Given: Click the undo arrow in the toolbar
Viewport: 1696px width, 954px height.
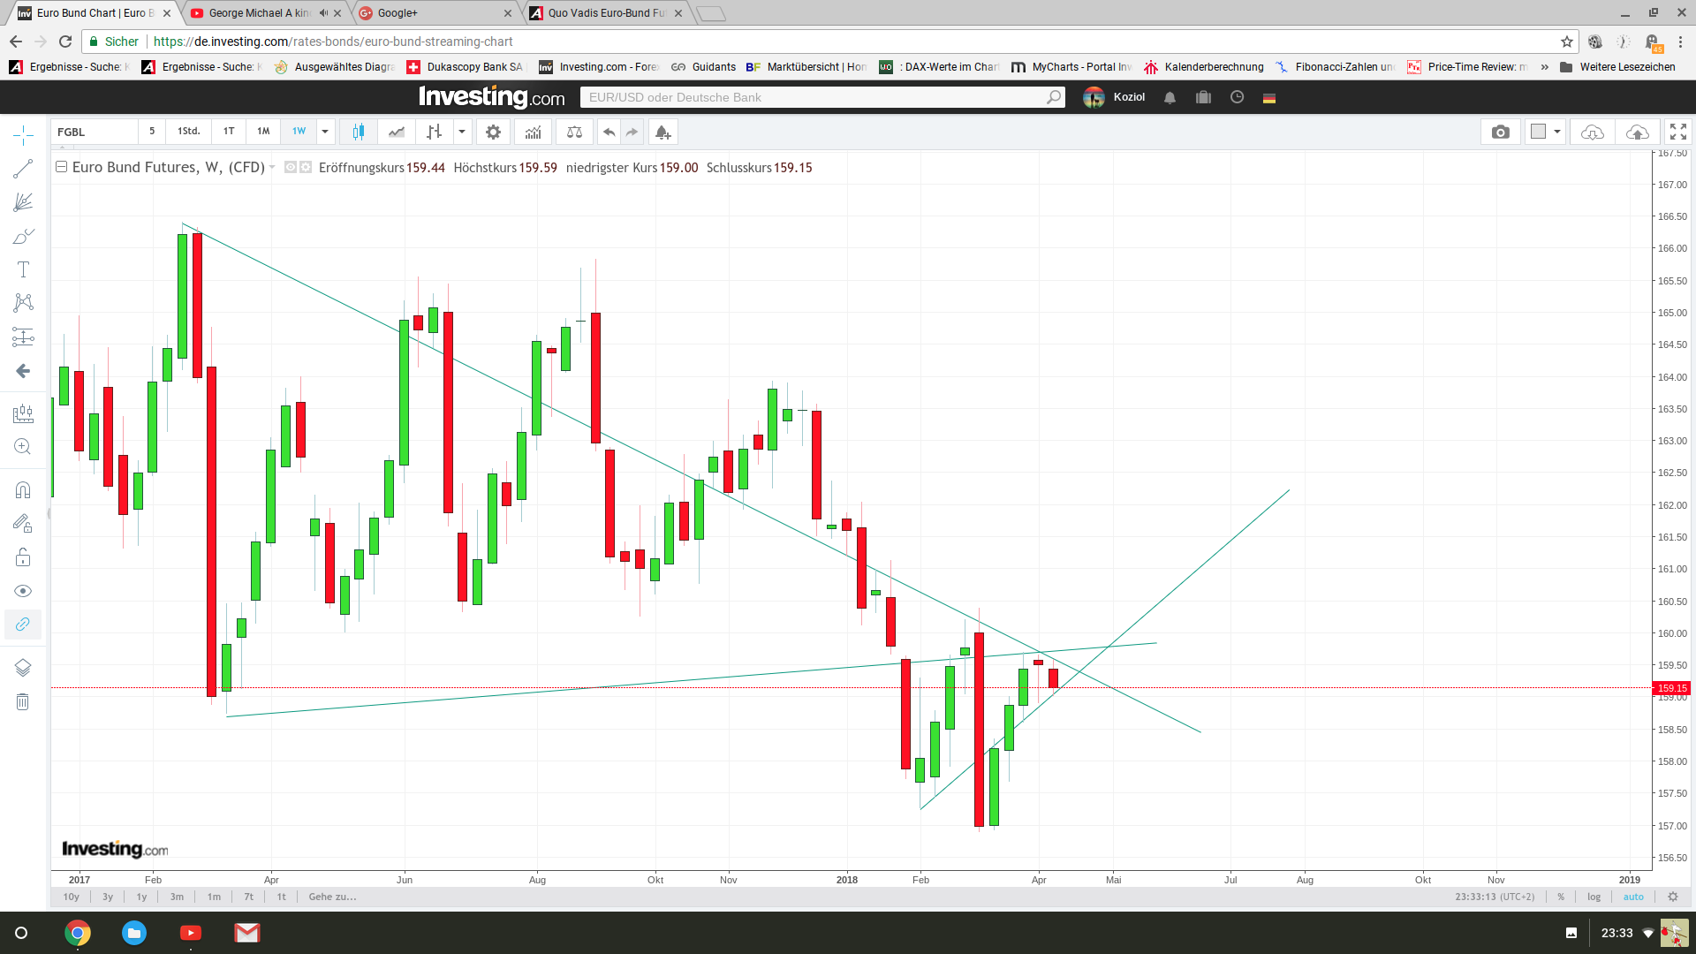Looking at the screenshot, I should click(609, 131).
